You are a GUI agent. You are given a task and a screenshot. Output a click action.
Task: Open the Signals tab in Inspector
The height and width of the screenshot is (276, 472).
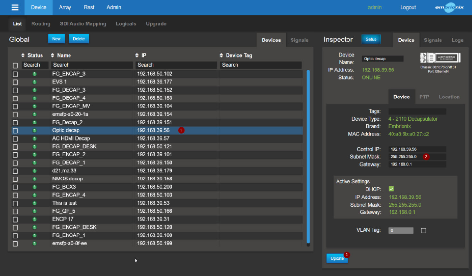click(x=432, y=40)
